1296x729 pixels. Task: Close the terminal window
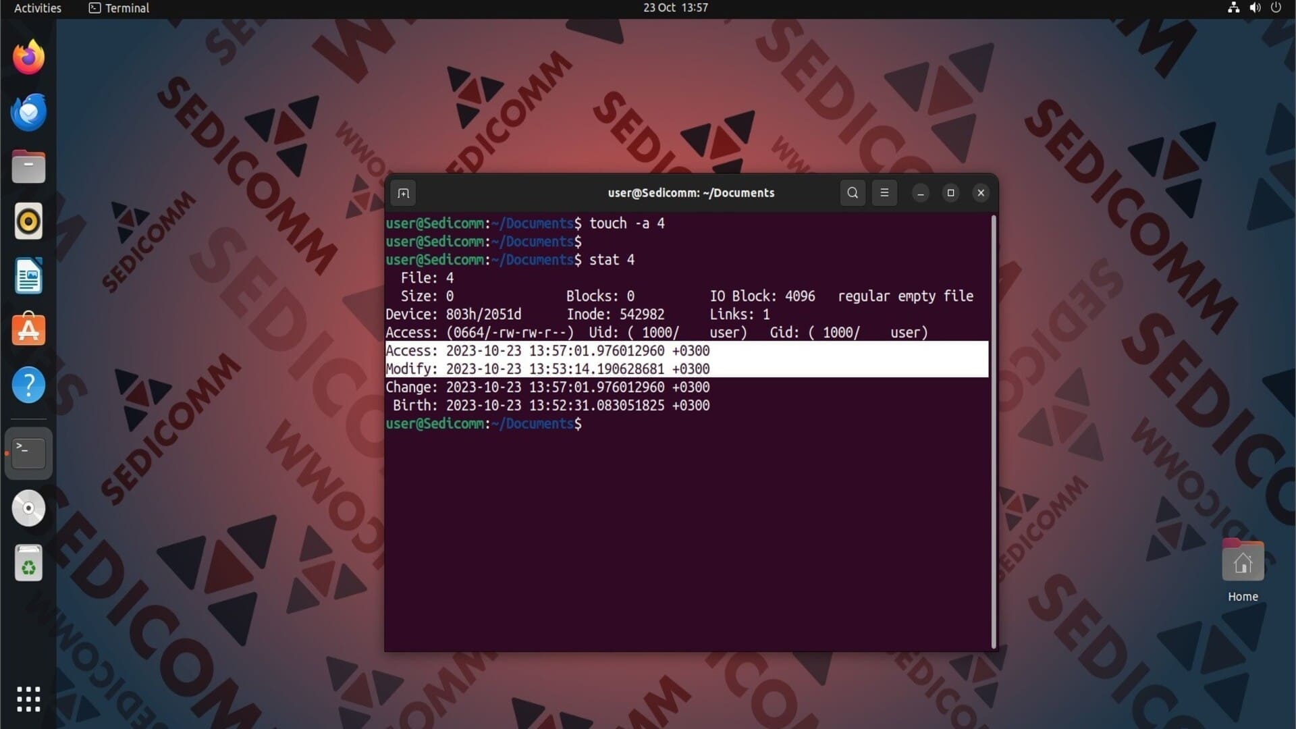[981, 193]
